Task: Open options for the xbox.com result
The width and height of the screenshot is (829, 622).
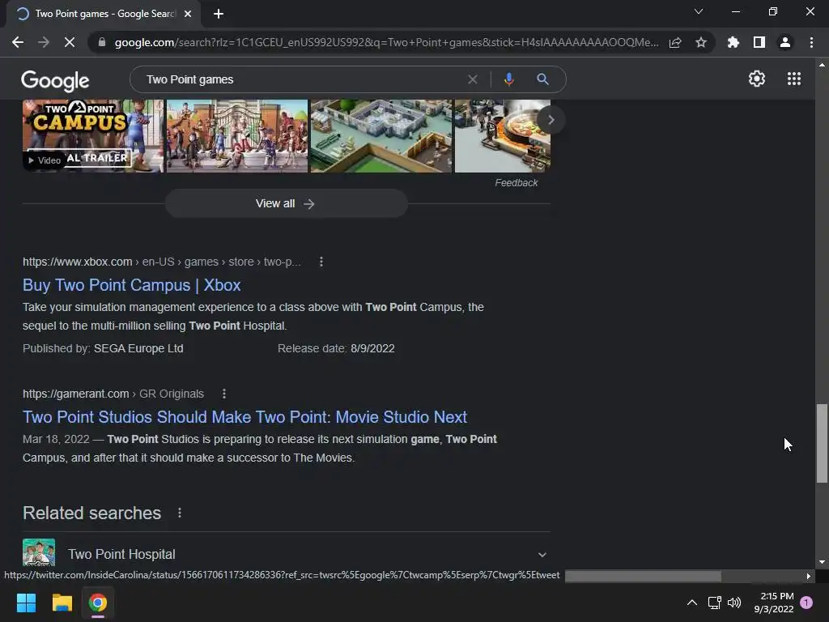Action: pos(321,262)
